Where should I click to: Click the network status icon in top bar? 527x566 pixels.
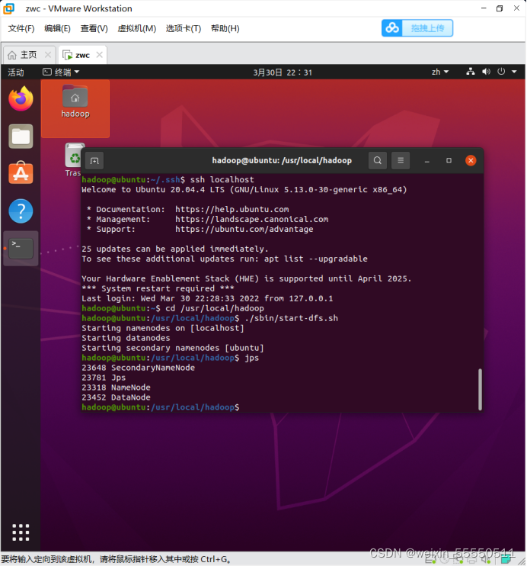[x=471, y=72]
